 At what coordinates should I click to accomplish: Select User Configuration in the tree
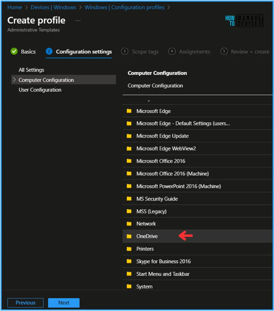click(40, 90)
